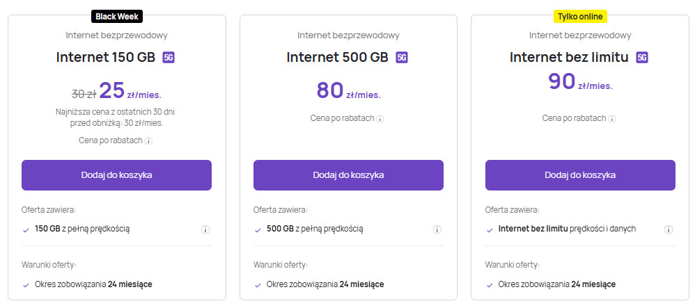695x308 pixels.
Task: Select the Internet 500 GB plan title
Action: (x=338, y=57)
